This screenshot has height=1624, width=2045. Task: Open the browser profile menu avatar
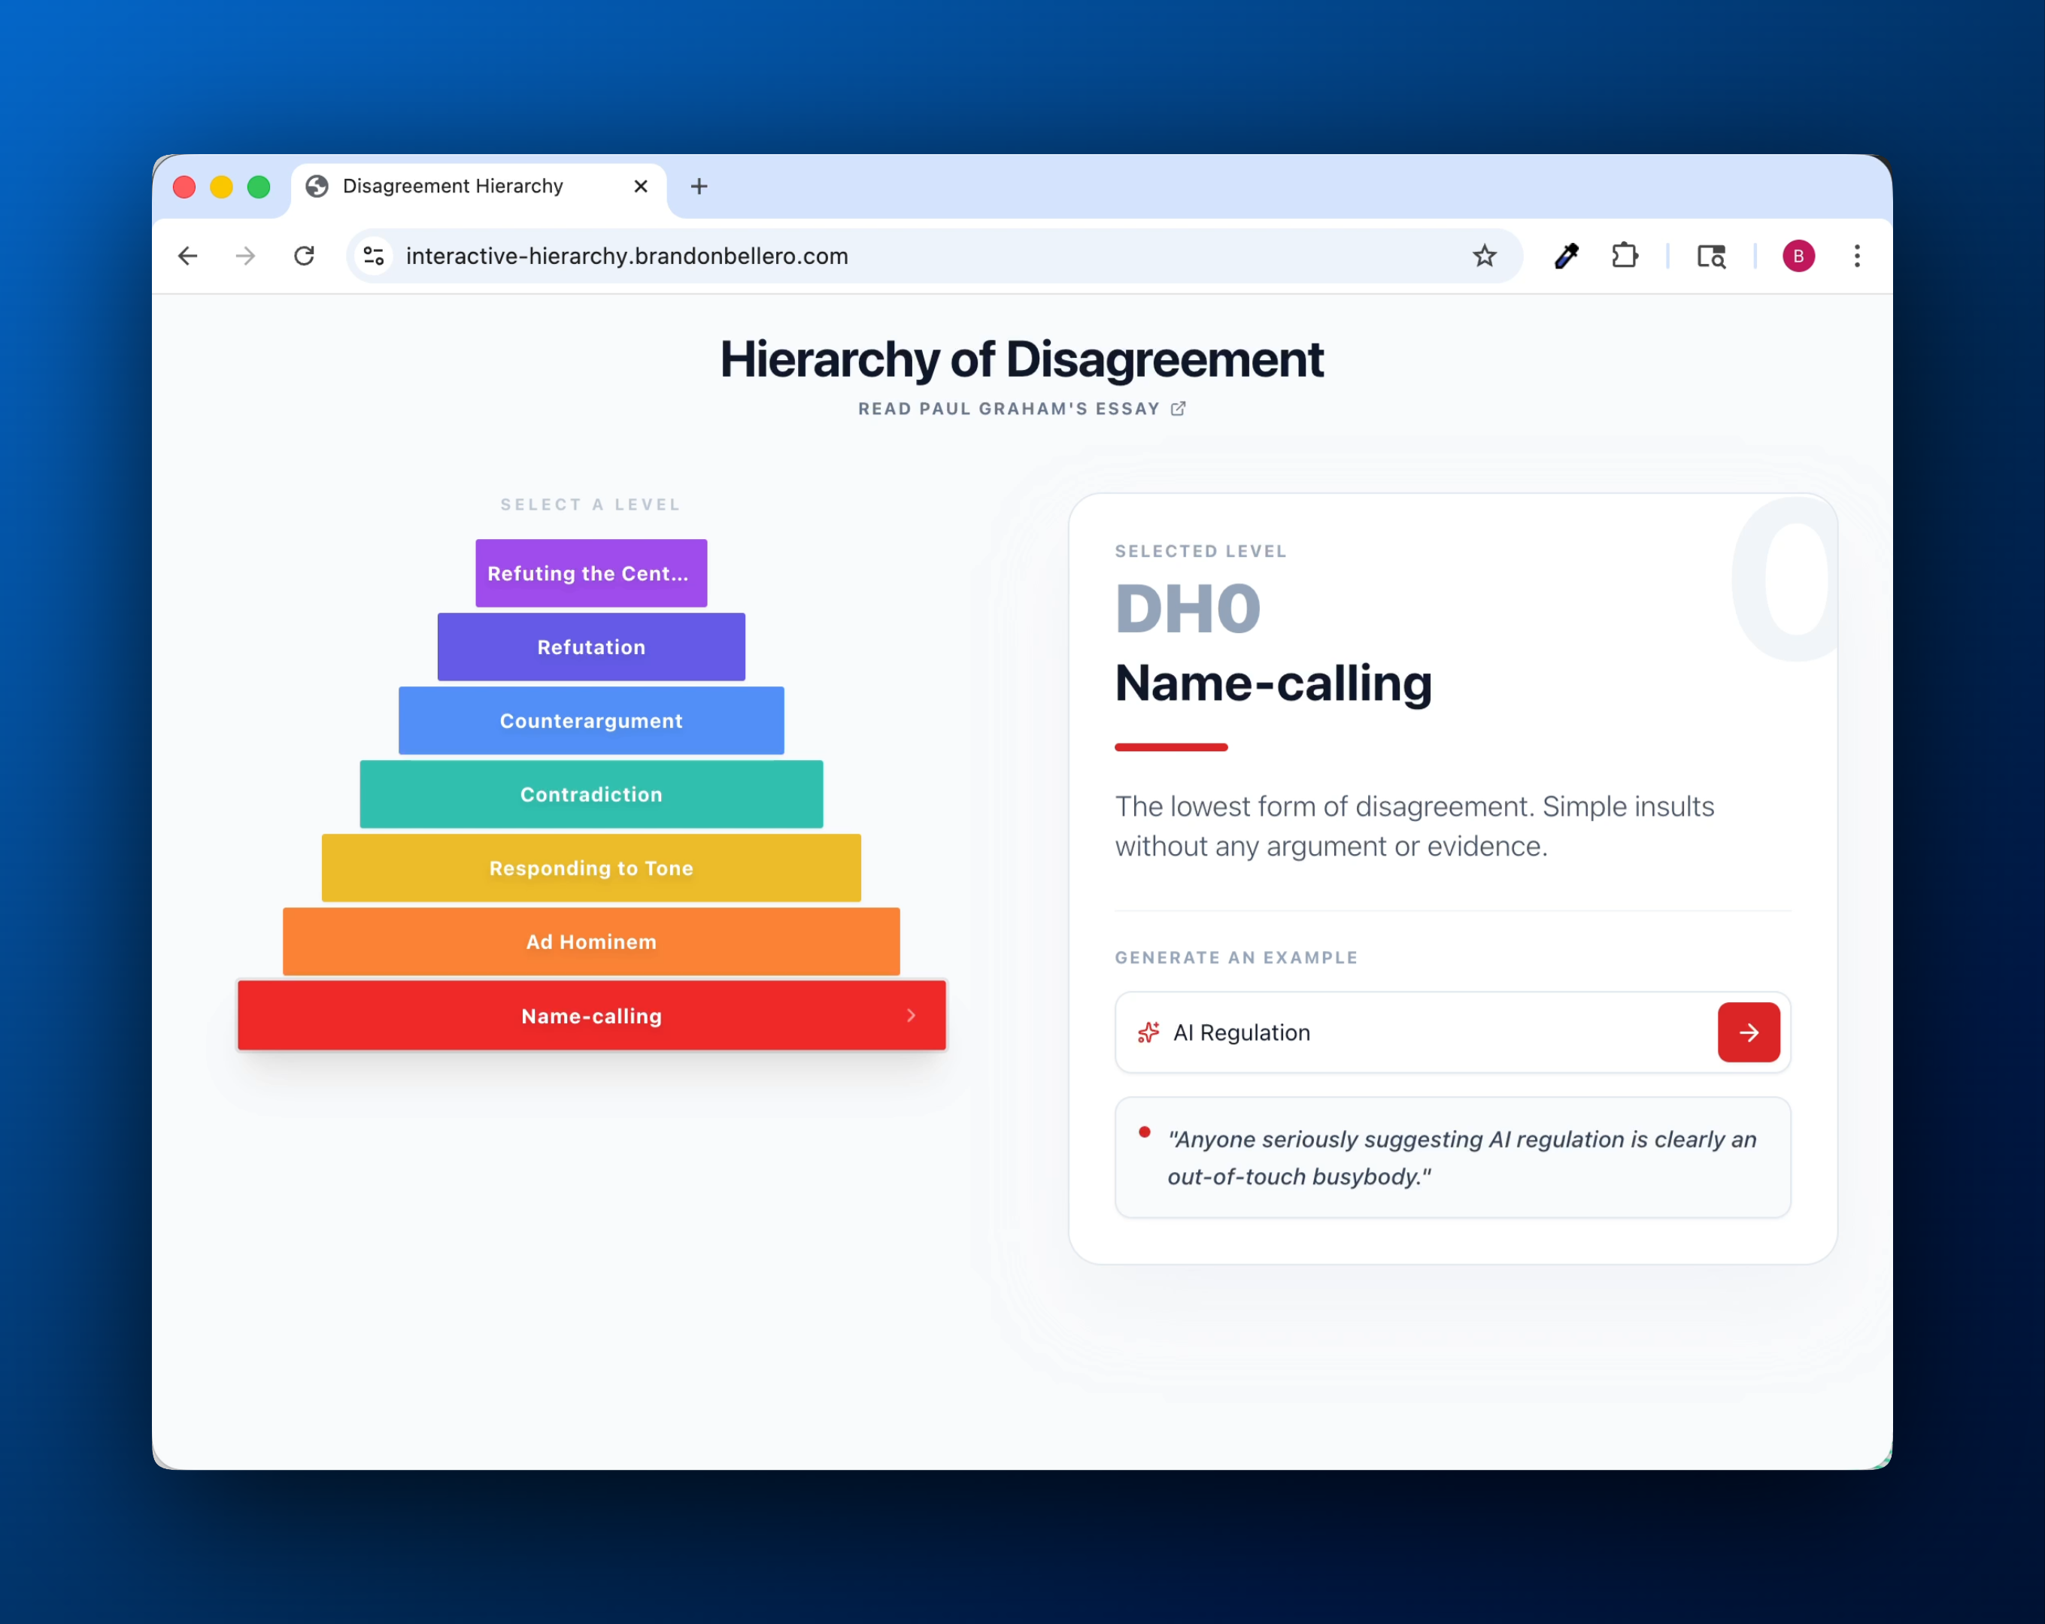(1798, 255)
